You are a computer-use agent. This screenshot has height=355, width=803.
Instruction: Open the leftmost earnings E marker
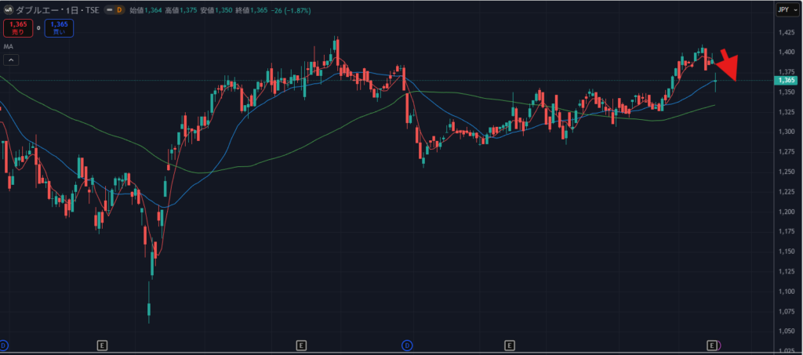click(102, 345)
